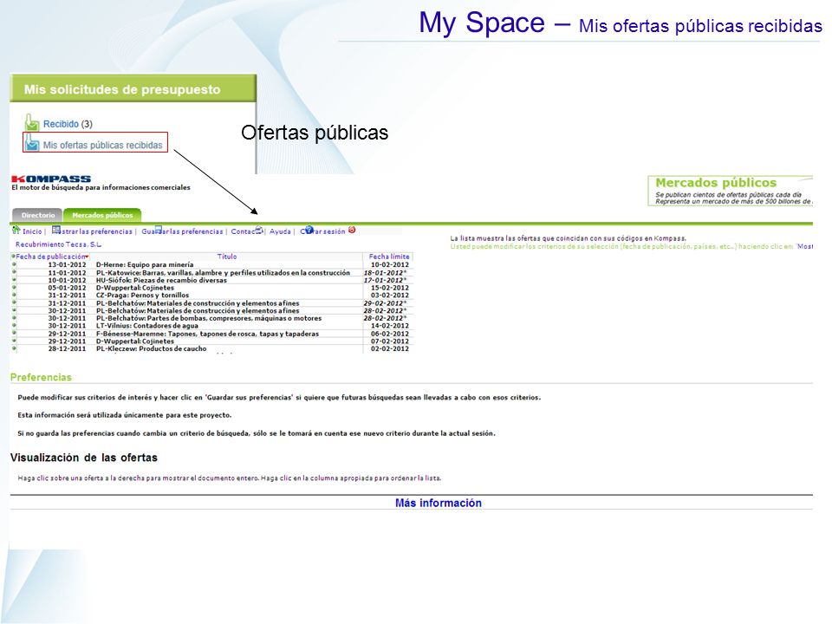Click green bullet beside HU-Siófok row

point(14,280)
